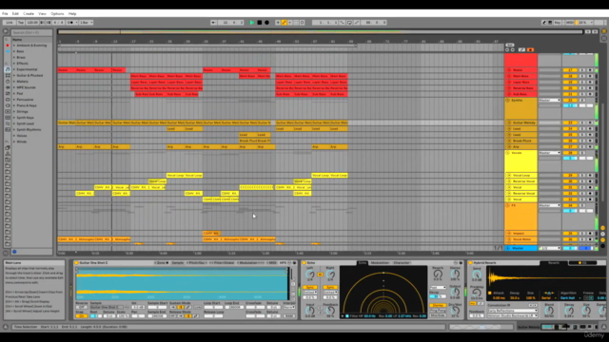Expand Piano & Keys category
This screenshot has width=609, height=342.
[x=14, y=105]
